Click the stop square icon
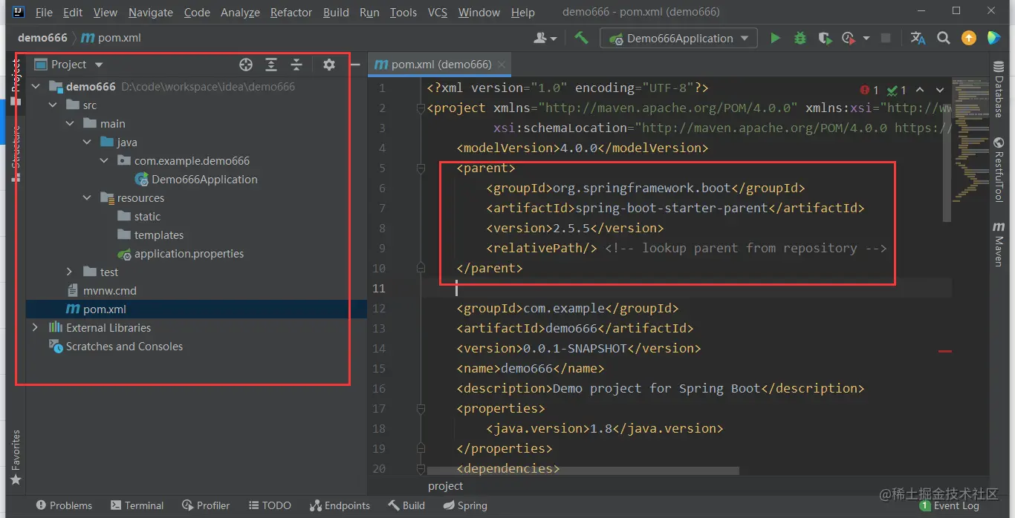This screenshot has width=1015, height=518. click(x=886, y=38)
